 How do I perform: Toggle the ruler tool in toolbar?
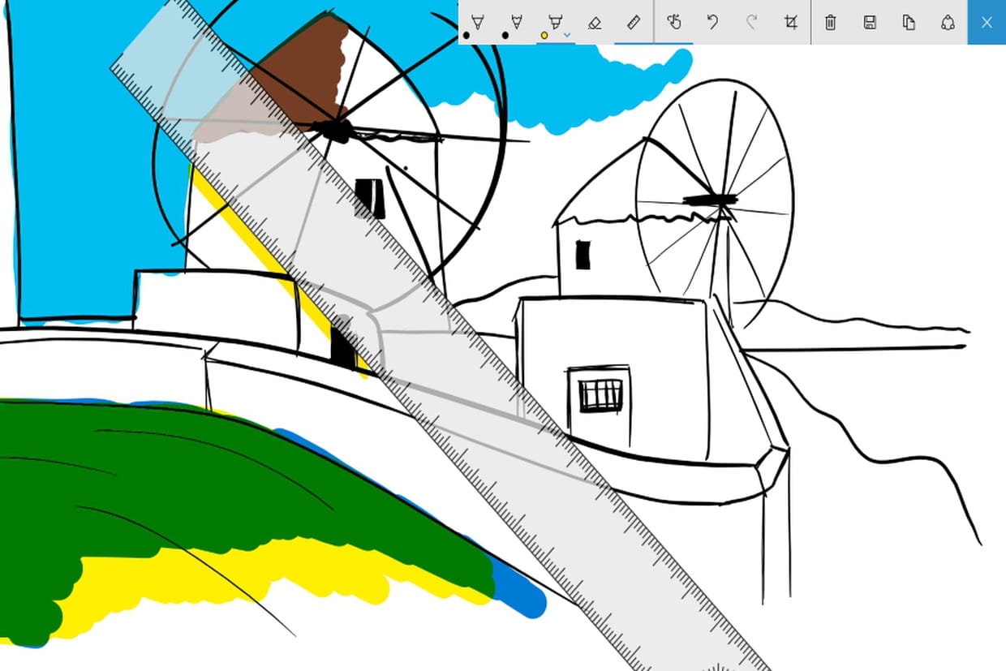click(634, 23)
